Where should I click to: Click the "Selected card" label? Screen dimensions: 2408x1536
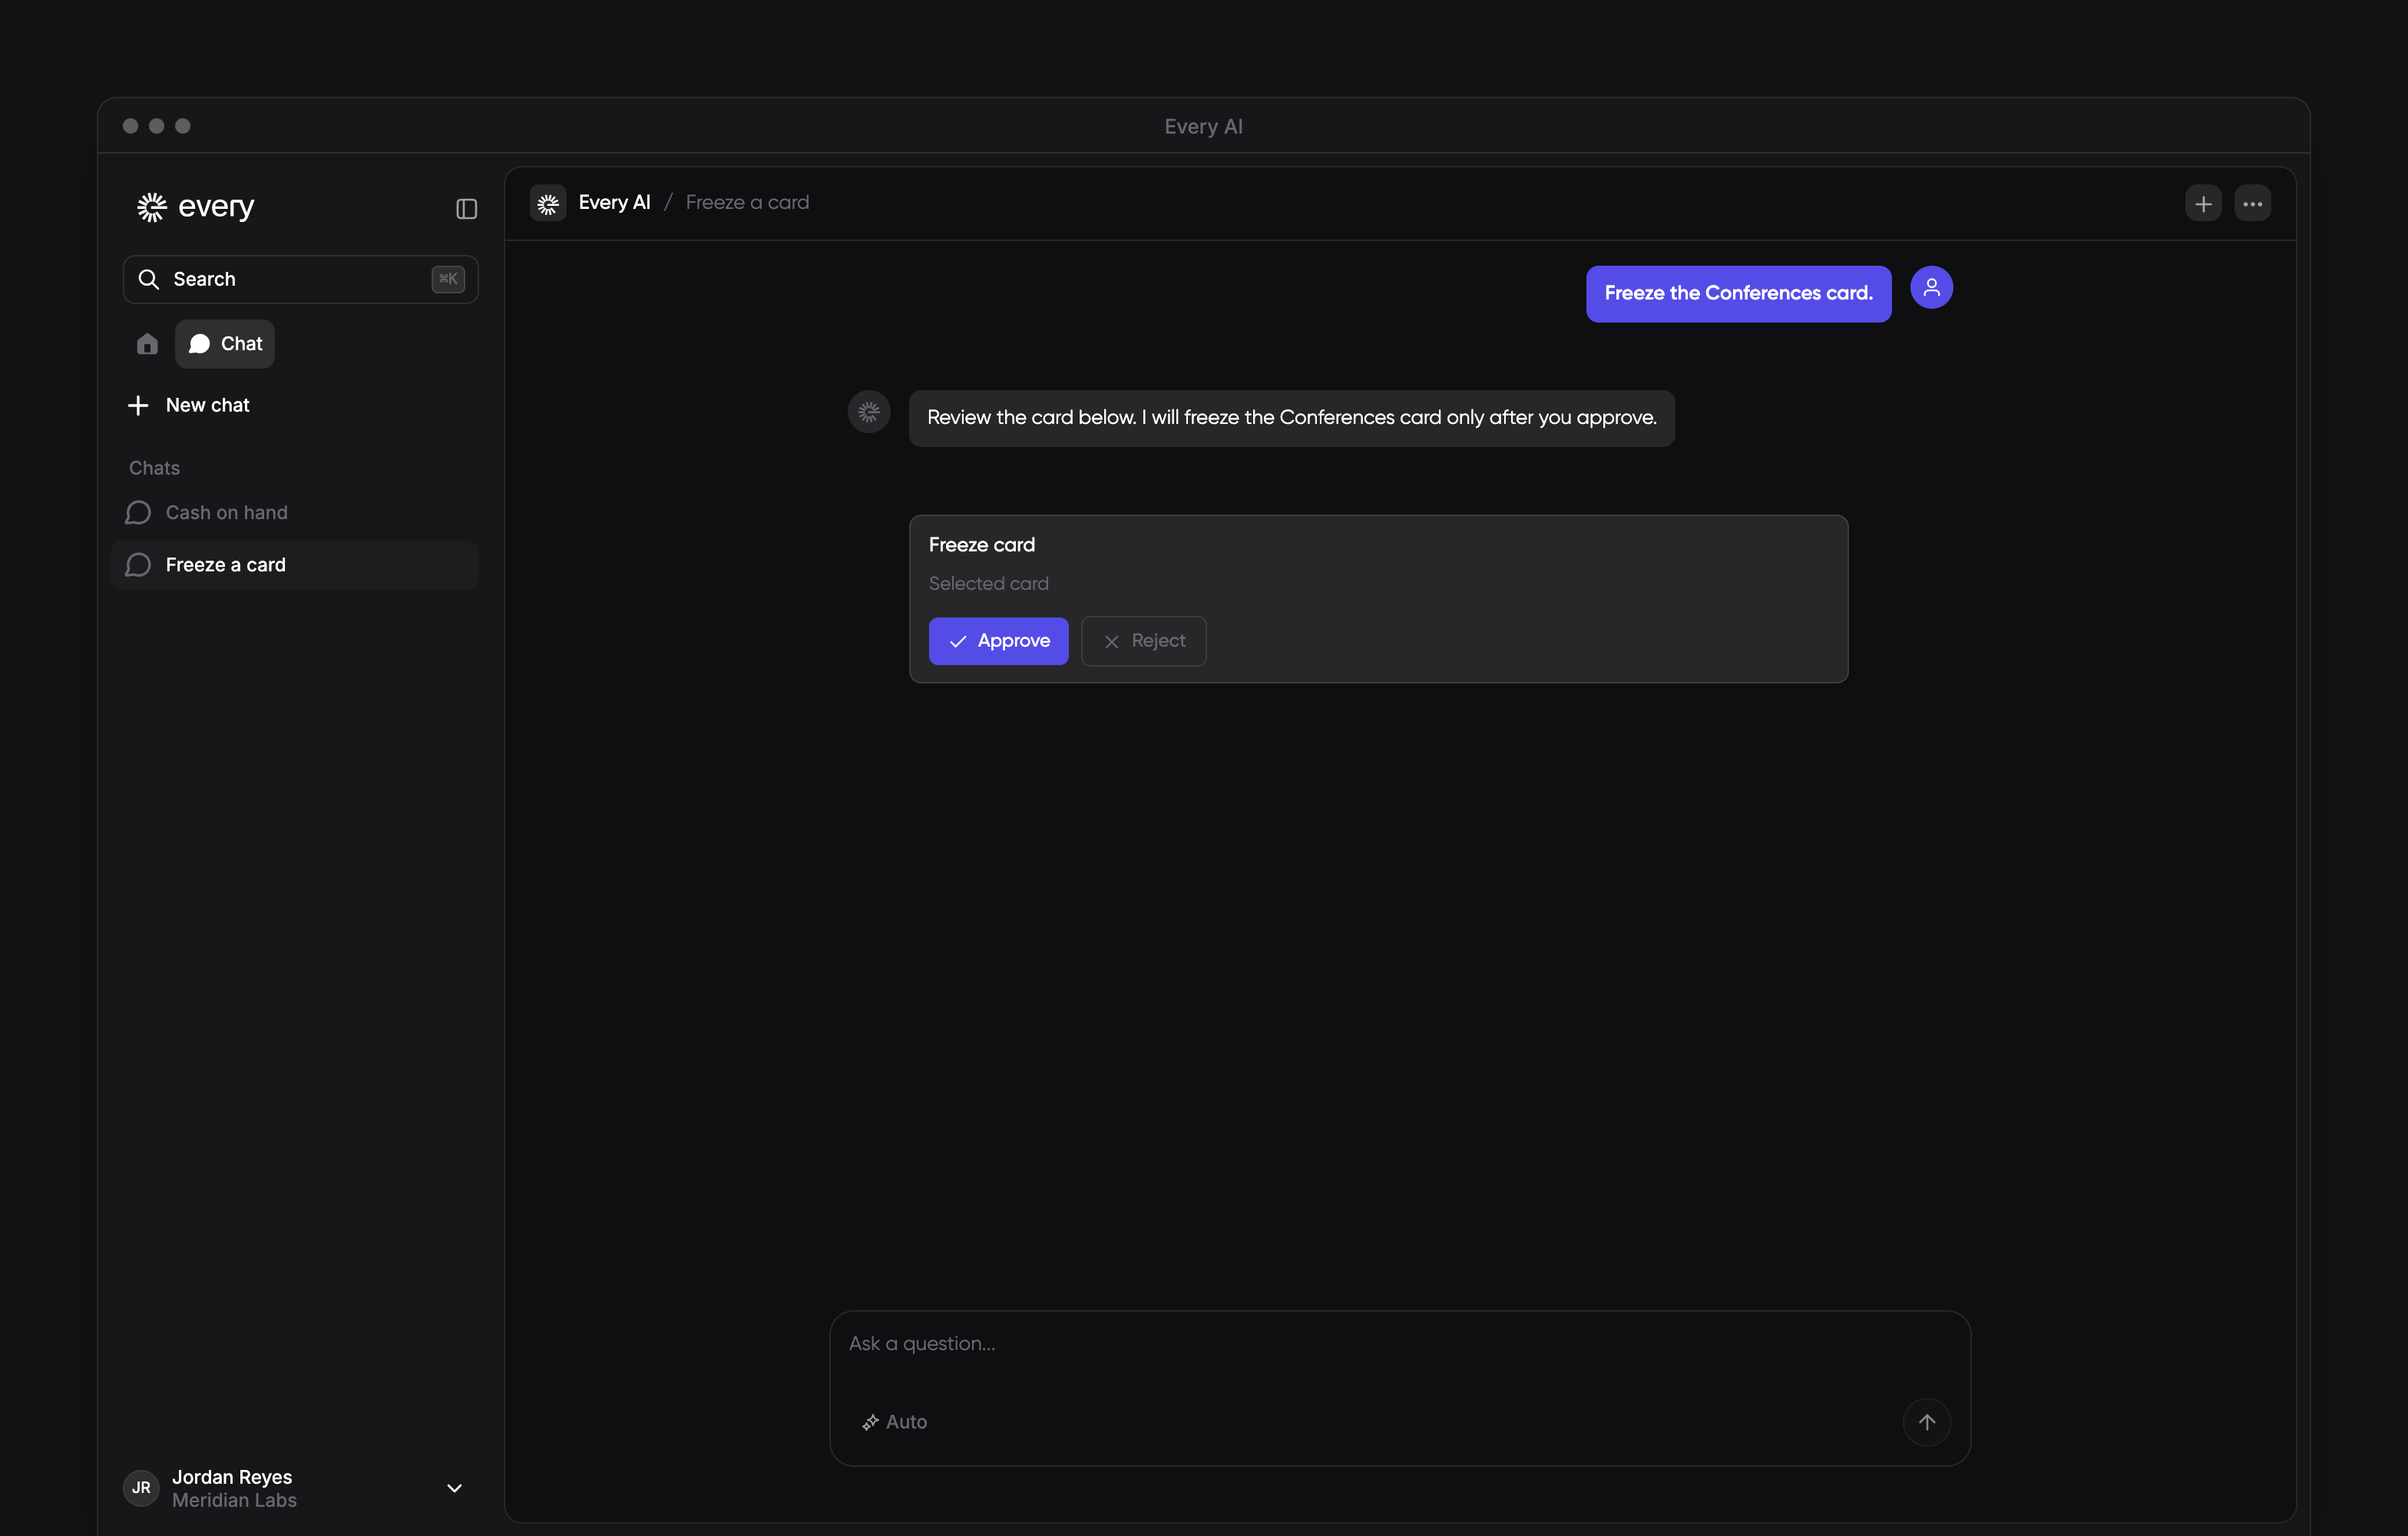(x=988, y=584)
